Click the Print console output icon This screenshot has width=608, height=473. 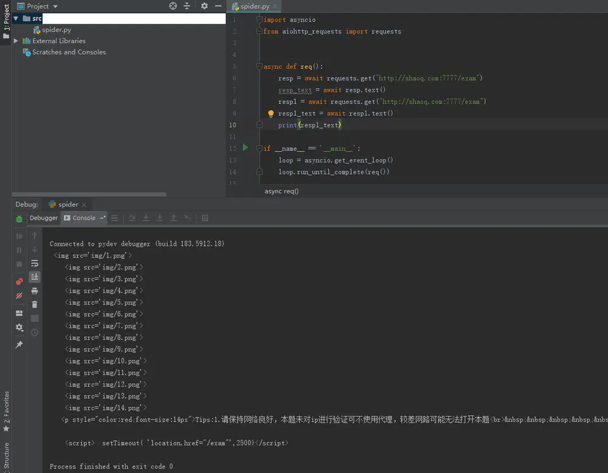click(35, 291)
